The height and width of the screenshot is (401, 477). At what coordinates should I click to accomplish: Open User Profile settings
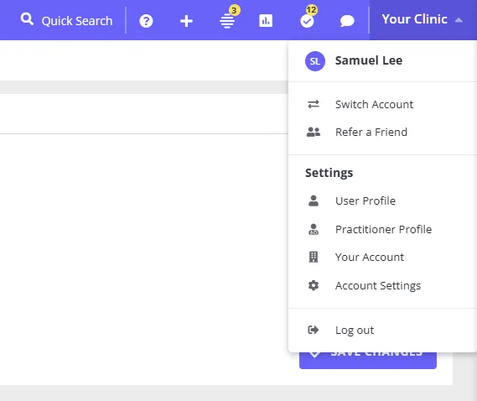click(366, 201)
